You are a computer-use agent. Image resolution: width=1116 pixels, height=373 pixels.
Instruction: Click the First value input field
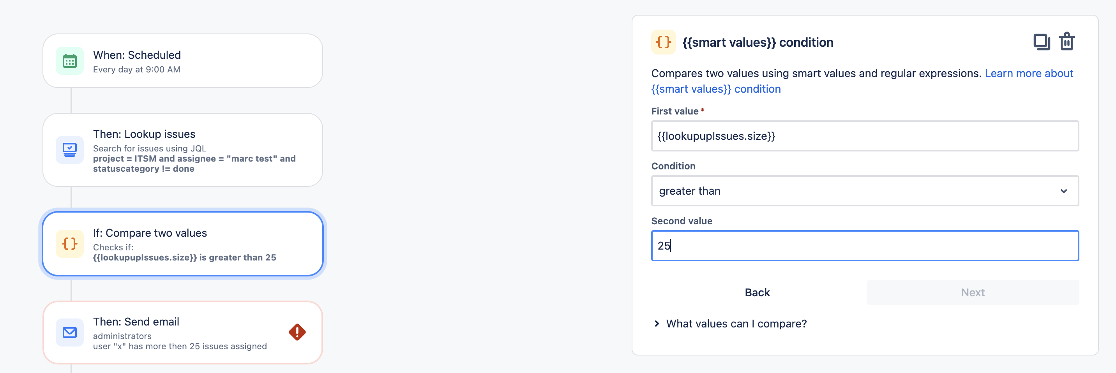864,136
